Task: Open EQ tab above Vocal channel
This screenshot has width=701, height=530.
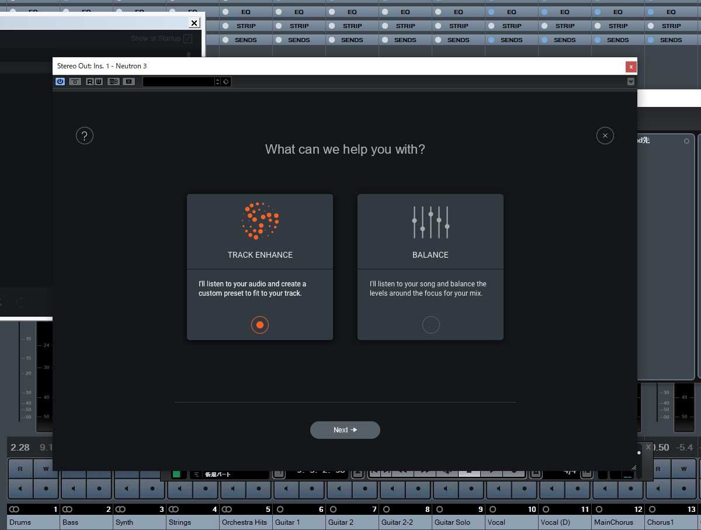Action: [512, 12]
